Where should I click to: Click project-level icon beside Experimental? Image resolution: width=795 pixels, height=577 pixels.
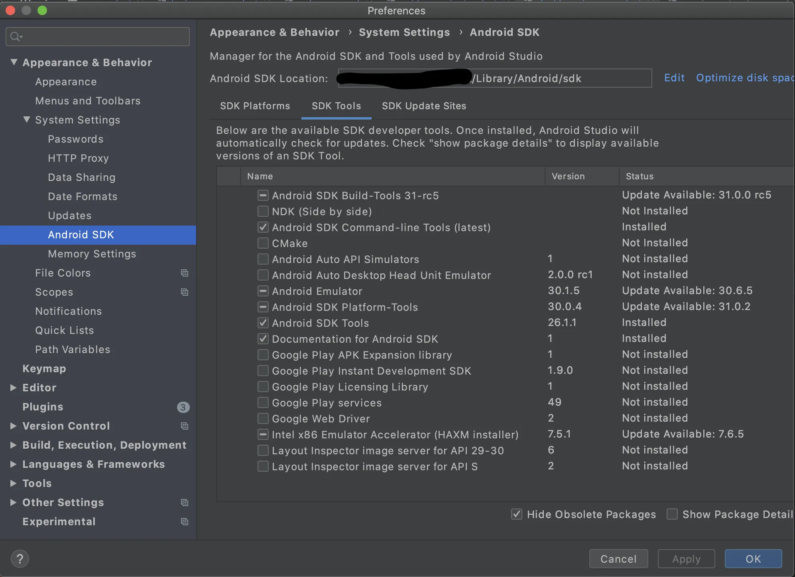click(184, 522)
